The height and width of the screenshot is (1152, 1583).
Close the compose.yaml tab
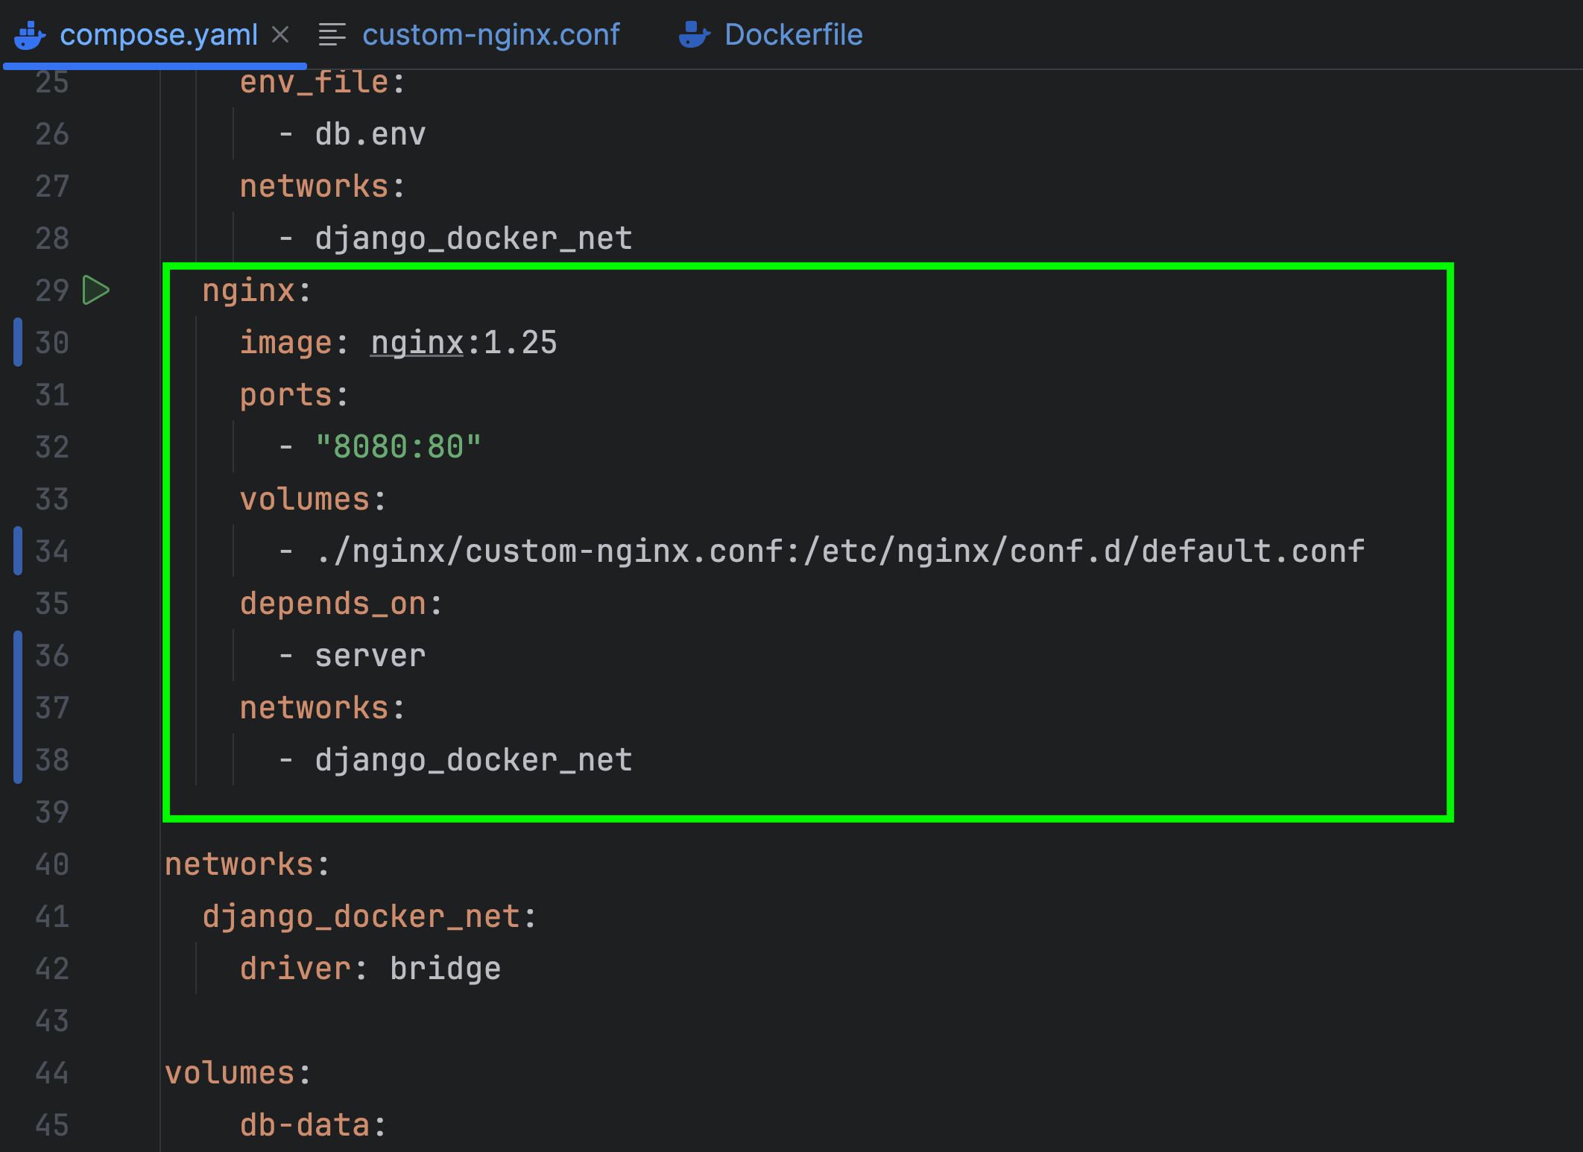point(280,34)
